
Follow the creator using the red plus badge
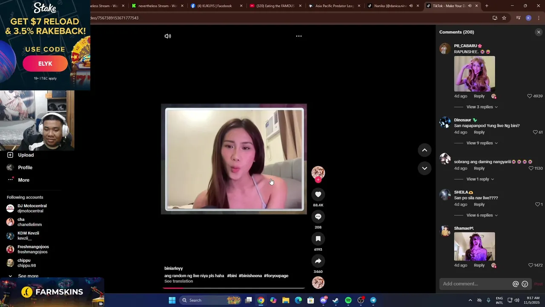[318, 180]
